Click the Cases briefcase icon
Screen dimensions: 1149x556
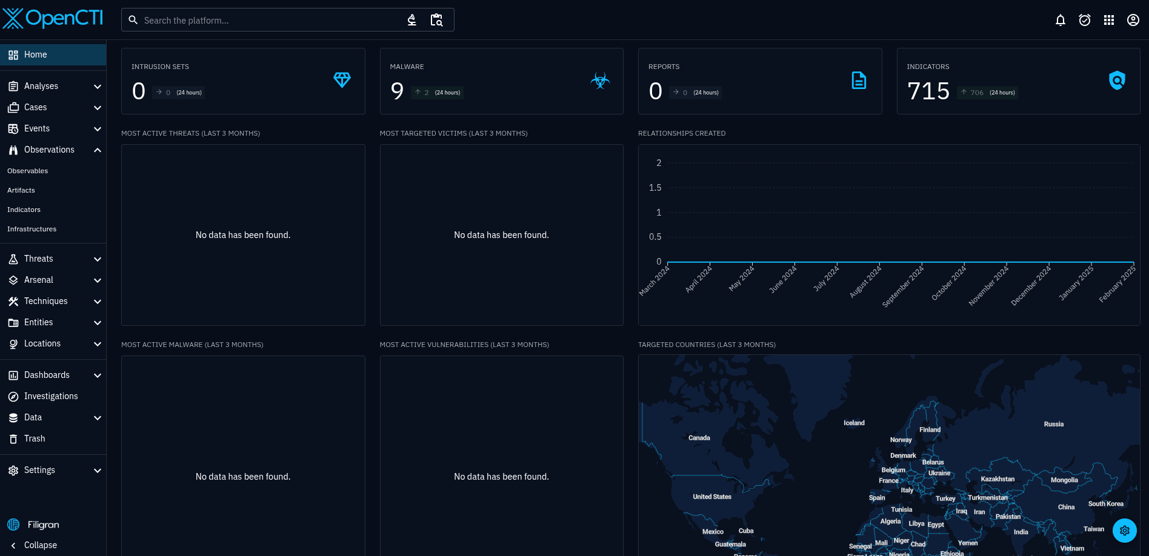tap(13, 107)
